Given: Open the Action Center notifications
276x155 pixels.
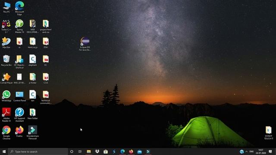Looking at the screenshot, I should [270, 152].
